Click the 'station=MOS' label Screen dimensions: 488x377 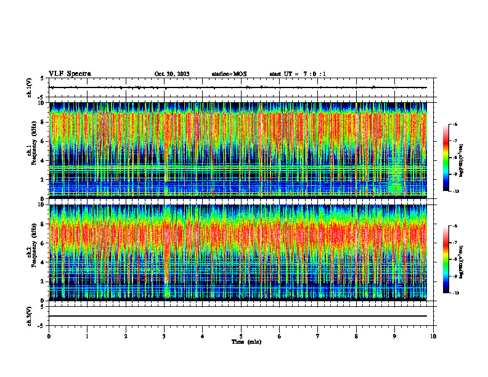point(229,74)
